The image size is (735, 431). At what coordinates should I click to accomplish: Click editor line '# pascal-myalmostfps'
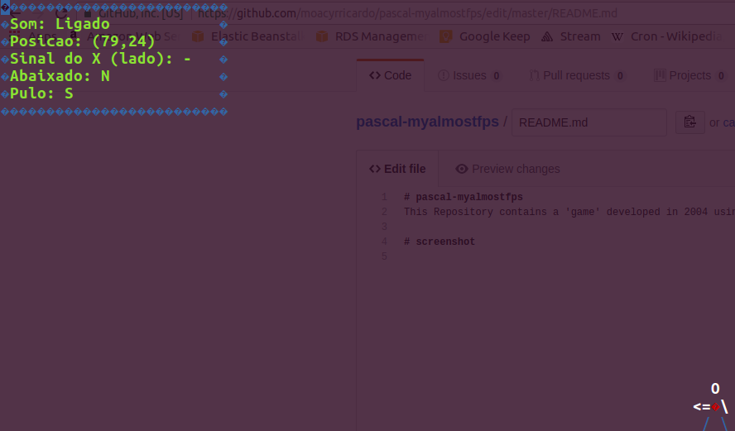464,197
